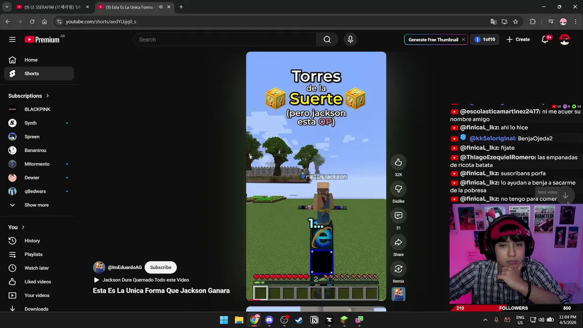This screenshot has height=328, width=583.
Task: Open the Spreen channel
Action: pos(39,137)
